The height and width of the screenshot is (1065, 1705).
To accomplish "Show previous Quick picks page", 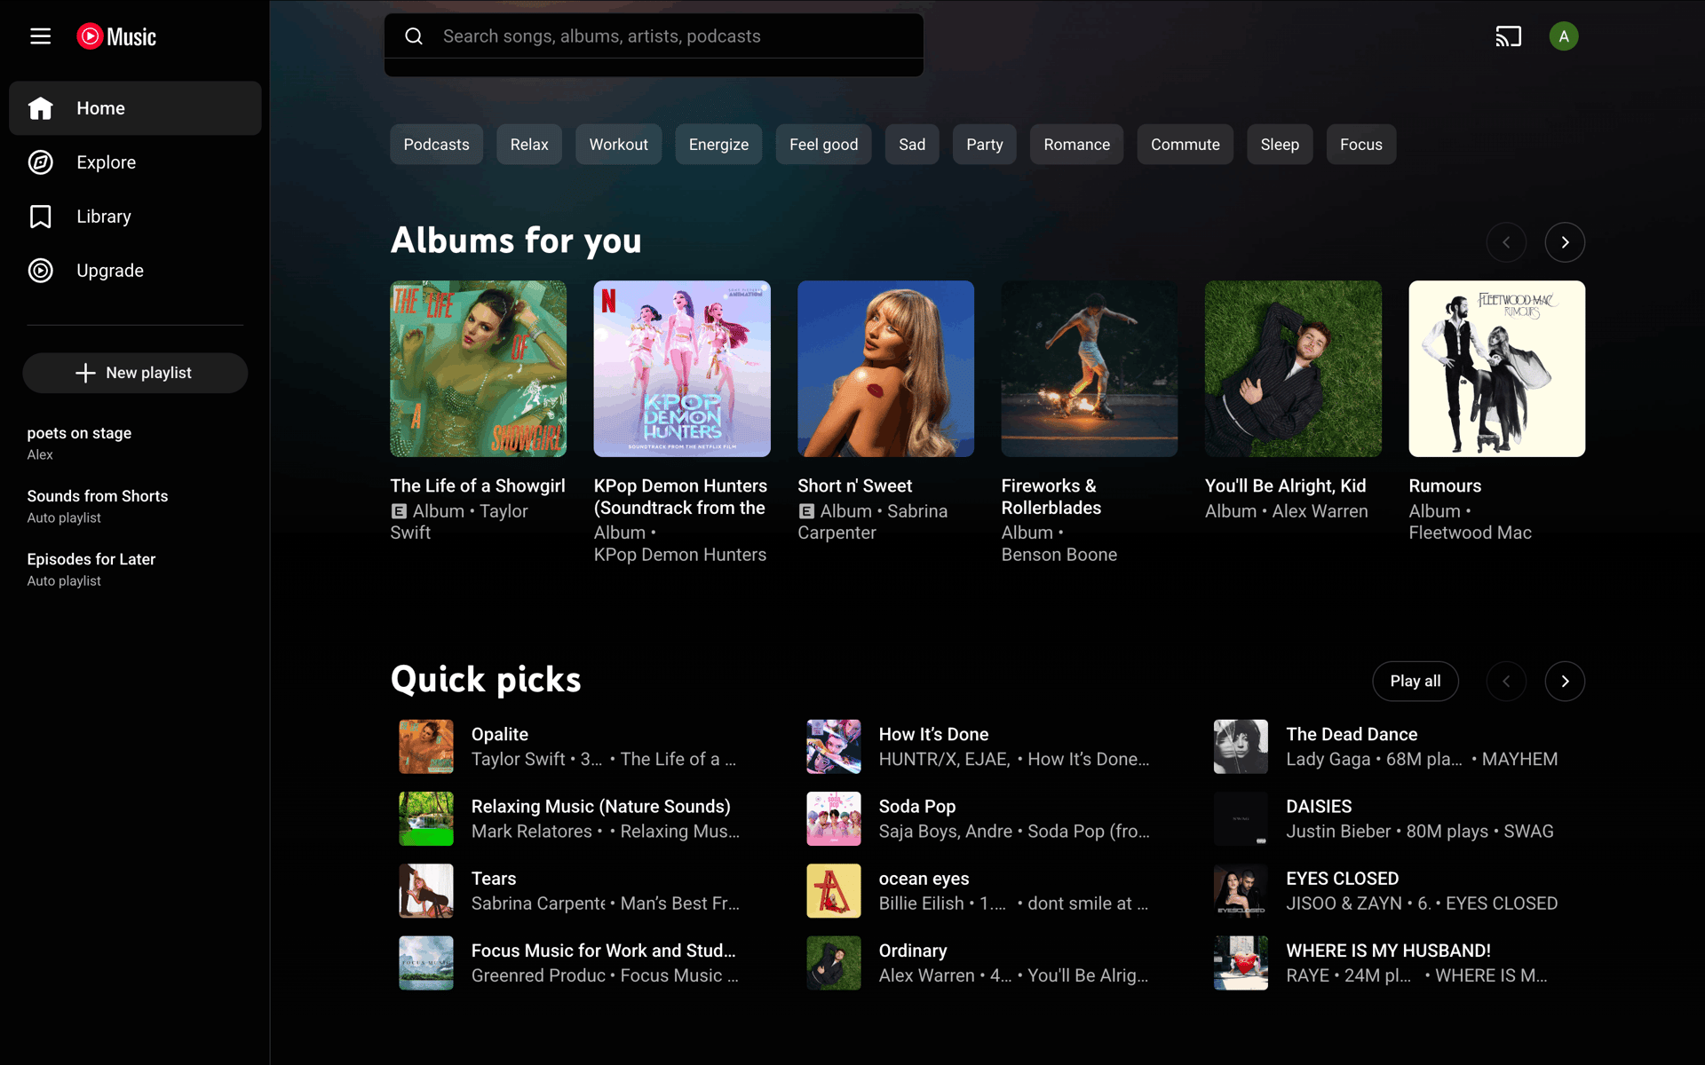I will 1506,682.
